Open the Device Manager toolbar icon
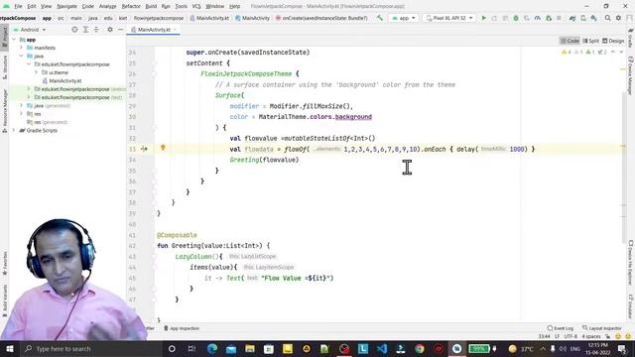The width and height of the screenshot is (635, 357). point(583,18)
